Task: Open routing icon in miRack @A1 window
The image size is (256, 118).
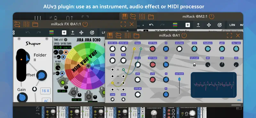Action: click(118, 35)
